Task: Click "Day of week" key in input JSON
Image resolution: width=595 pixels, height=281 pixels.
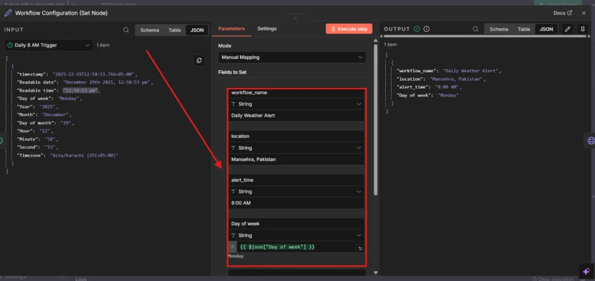Action: (x=35, y=99)
